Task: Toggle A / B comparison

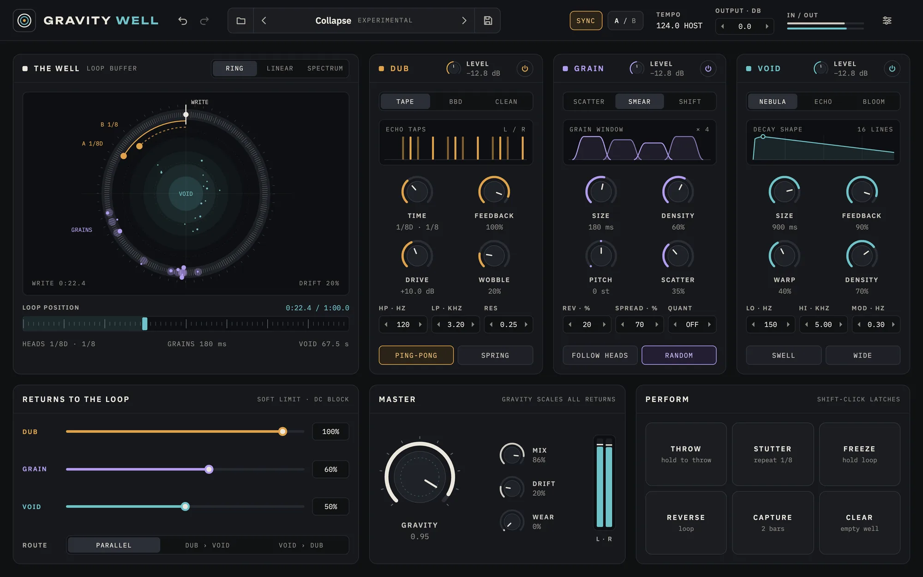Action: [625, 21]
